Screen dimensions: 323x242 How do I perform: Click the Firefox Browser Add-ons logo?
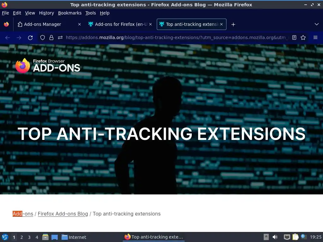point(48,66)
